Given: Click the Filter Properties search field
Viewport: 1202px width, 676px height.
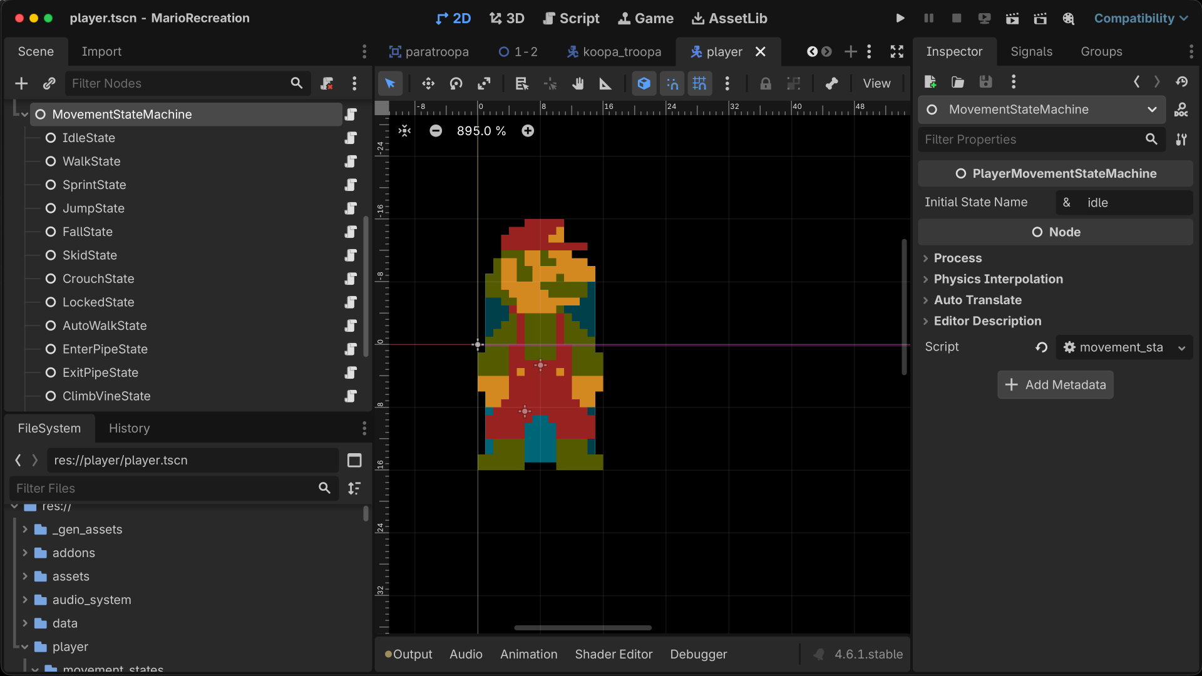Looking at the screenshot, I should [1042, 140].
